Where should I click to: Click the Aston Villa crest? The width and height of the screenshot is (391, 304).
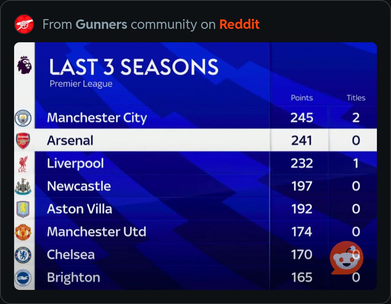[23, 209]
